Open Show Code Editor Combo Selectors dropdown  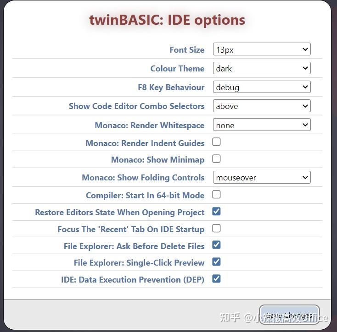[x=262, y=106]
